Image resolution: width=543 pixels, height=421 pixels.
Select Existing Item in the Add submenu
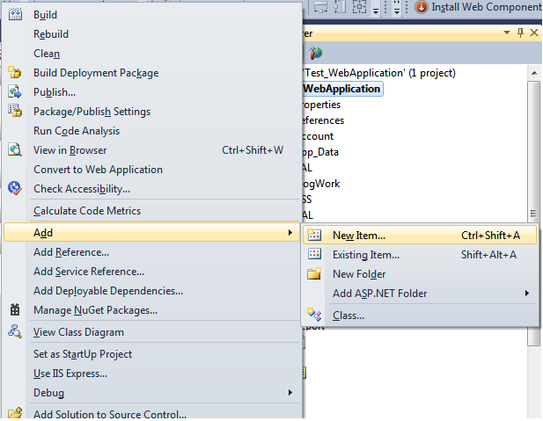coord(365,255)
